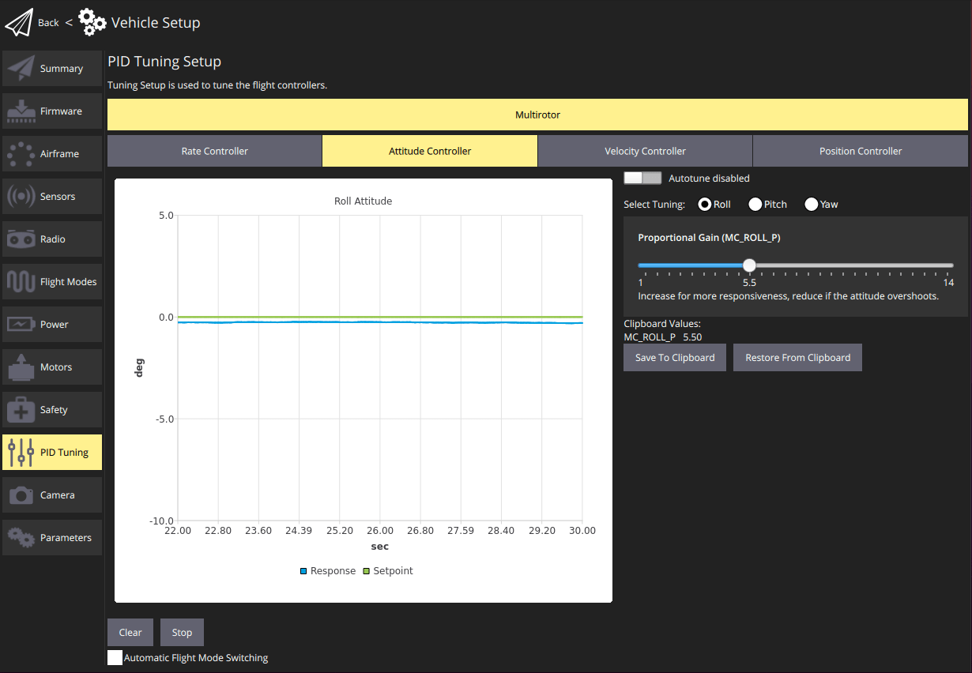Screen dimensions: 972x673
Task: Select the Pitch tuning radio button
Action: [x=755, y=205]
